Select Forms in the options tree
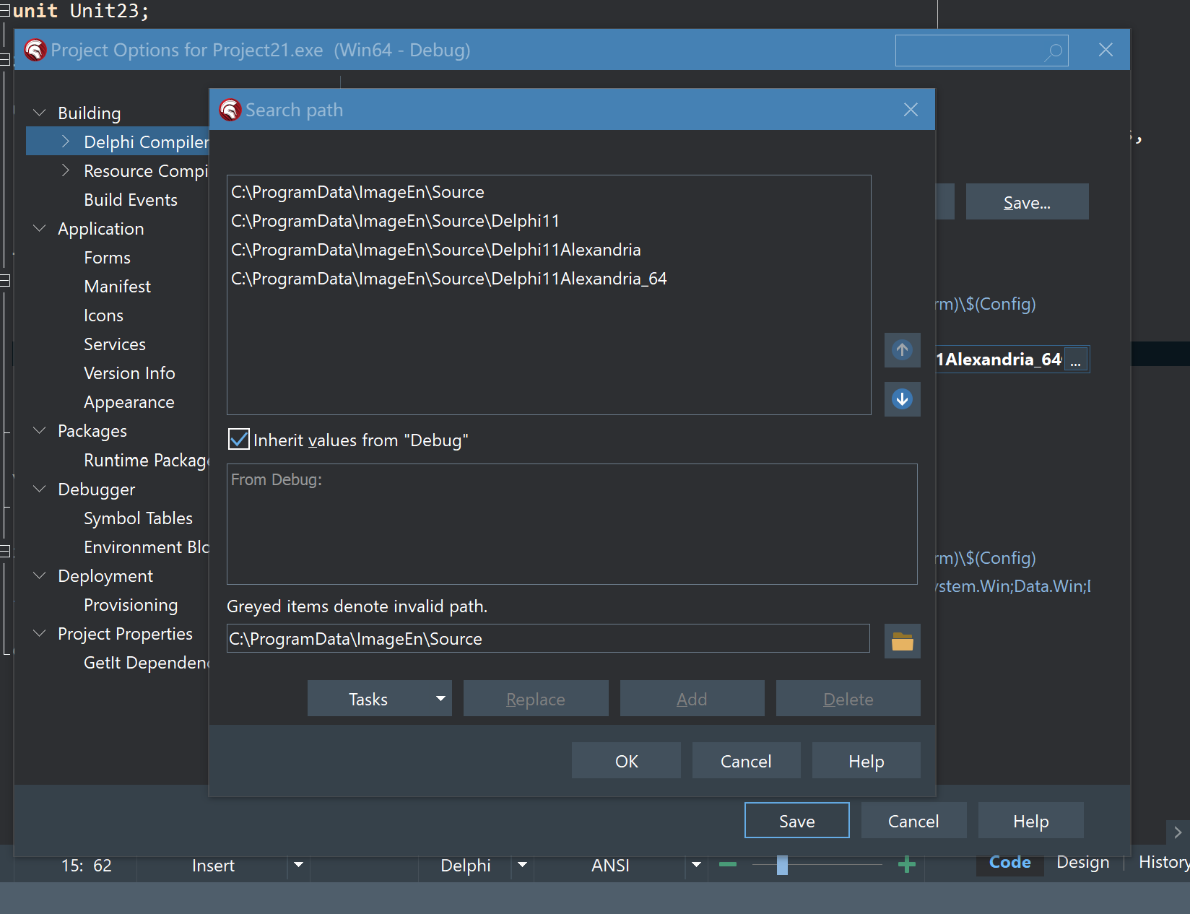The height and width of the screenshot is (914, 1190). click(107, 258)
